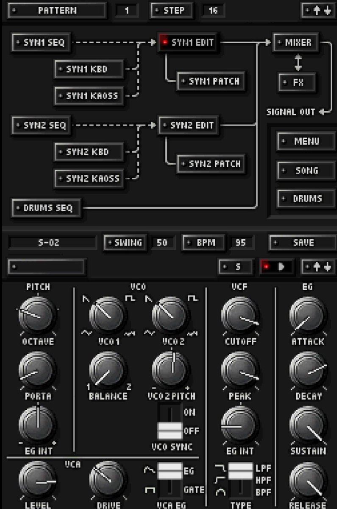Click the pattern number value 1
This screenshot has width=337, height=509.
(127, 11)
